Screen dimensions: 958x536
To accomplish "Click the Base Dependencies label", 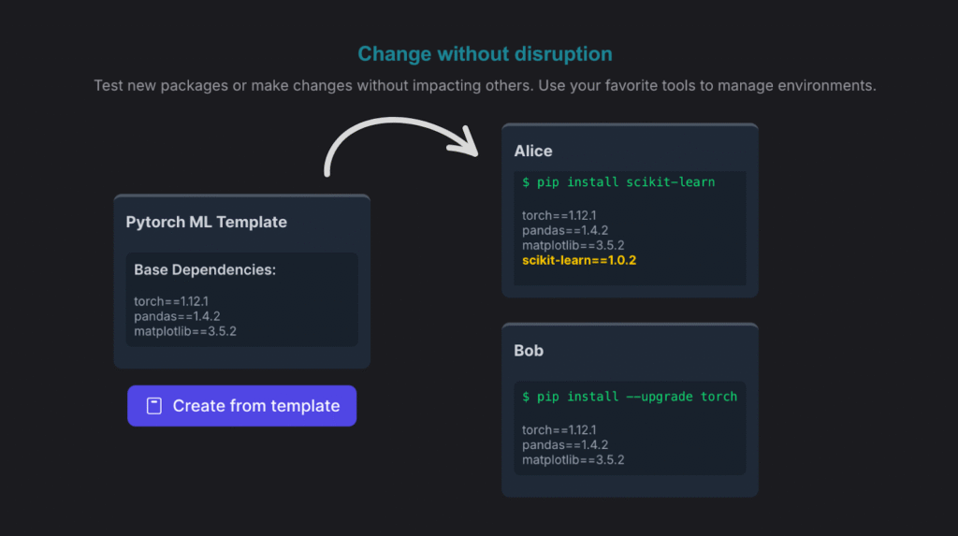I will coord(205,270).
